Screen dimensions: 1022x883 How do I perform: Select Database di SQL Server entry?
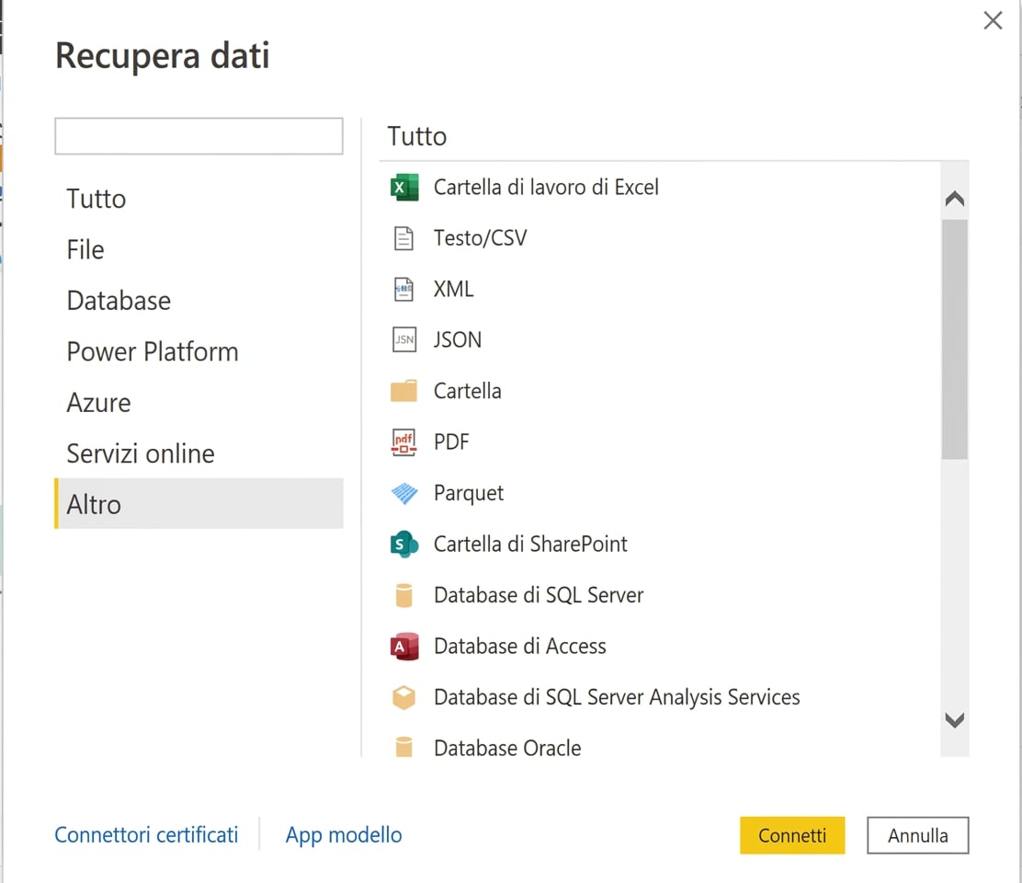point(539,595)
